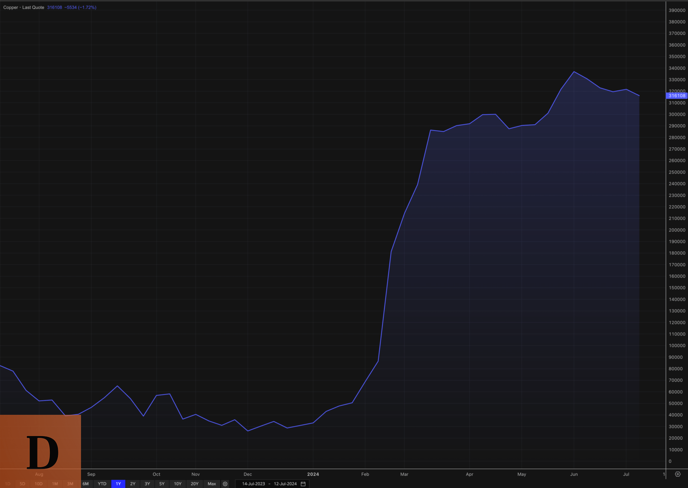Click the Oct time axis label
The height and width of the screenshot is (488, 688).
point(157,474)
